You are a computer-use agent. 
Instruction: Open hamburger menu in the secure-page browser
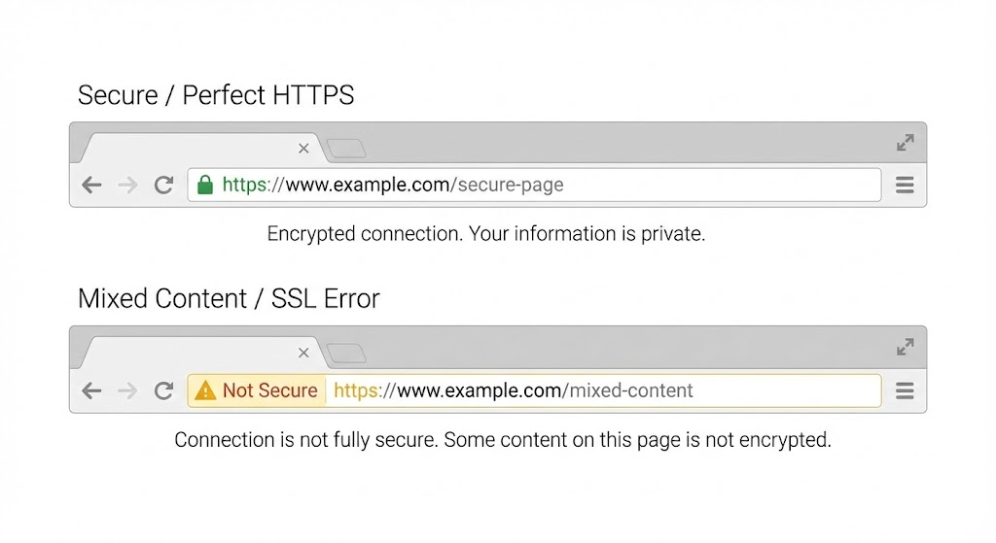905,185
